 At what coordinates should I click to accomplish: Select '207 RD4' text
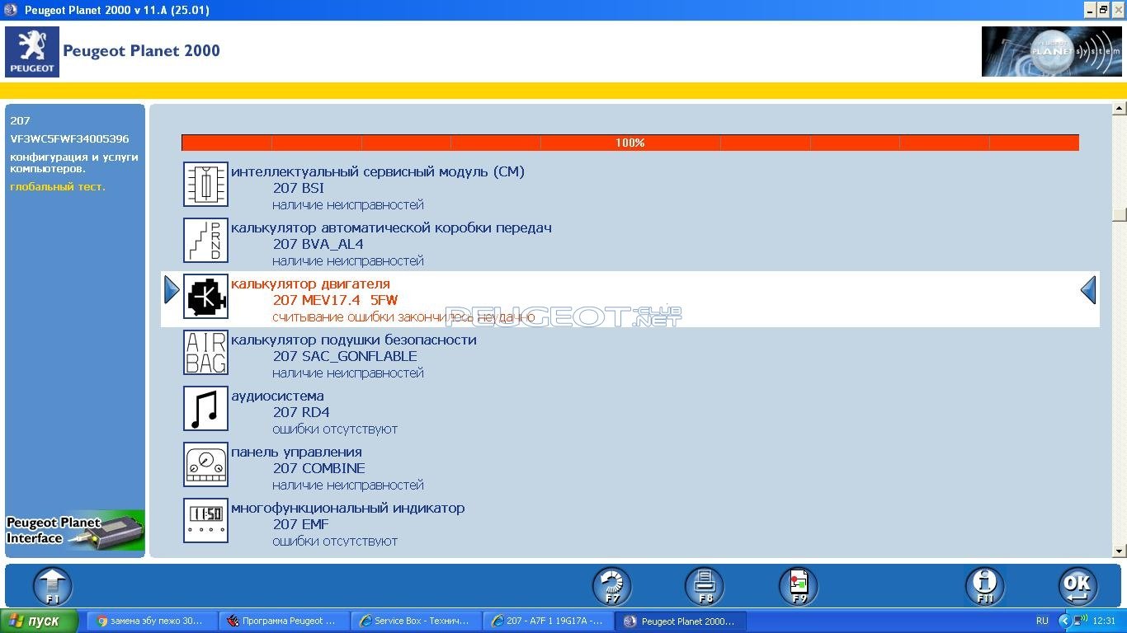tap(301, 413)
